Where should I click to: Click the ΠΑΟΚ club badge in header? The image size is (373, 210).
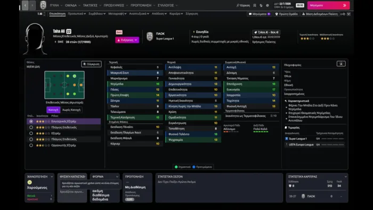pos(150,36)
